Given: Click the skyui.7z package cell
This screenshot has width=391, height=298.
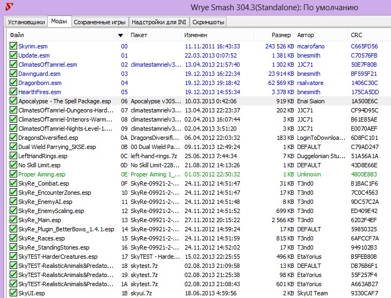Looking at the screenshot, I should tap(141, 293).
